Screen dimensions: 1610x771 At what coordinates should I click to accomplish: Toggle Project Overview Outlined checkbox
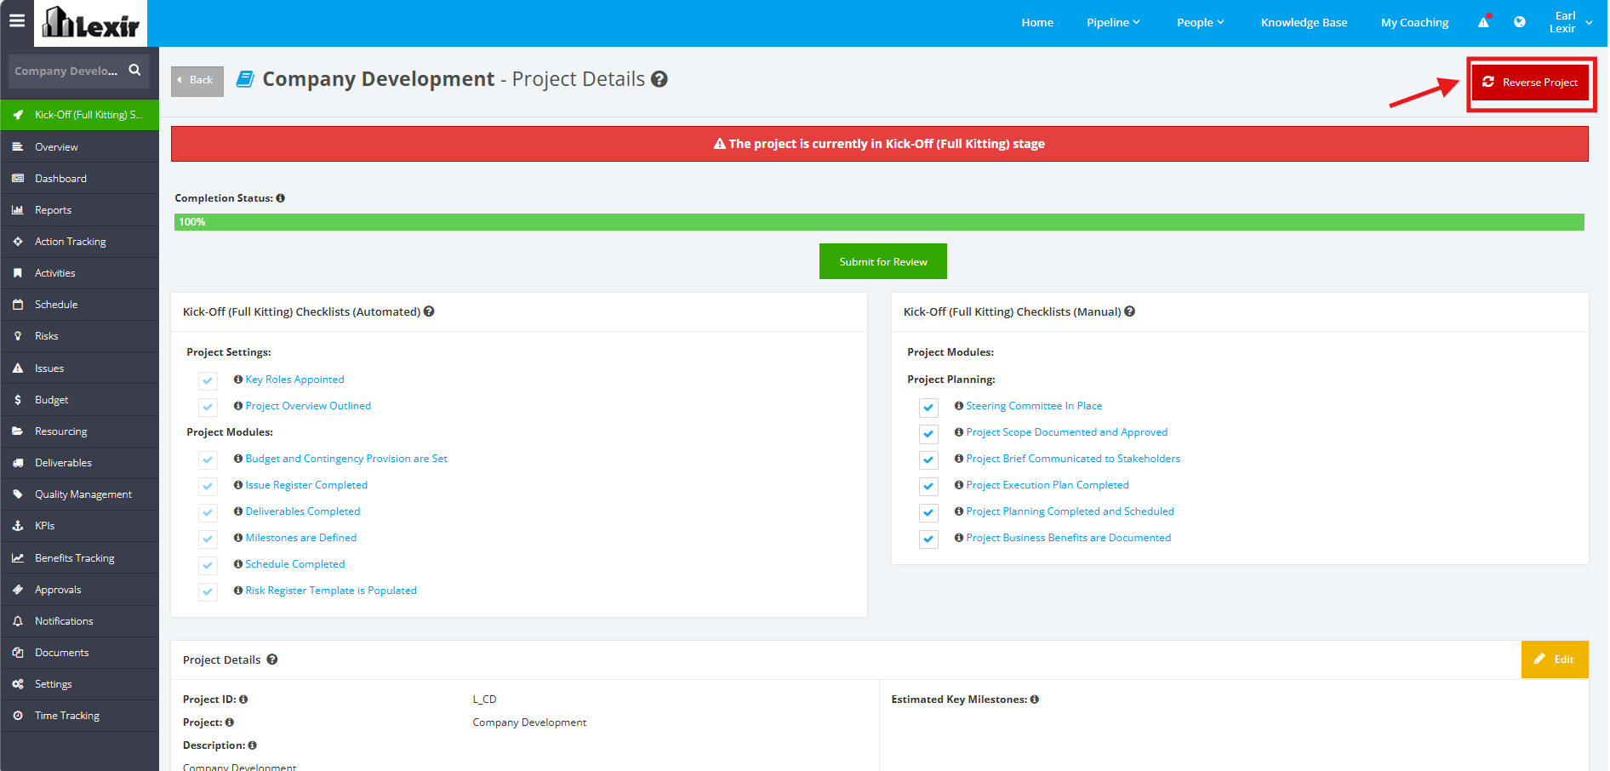point(208,407)
